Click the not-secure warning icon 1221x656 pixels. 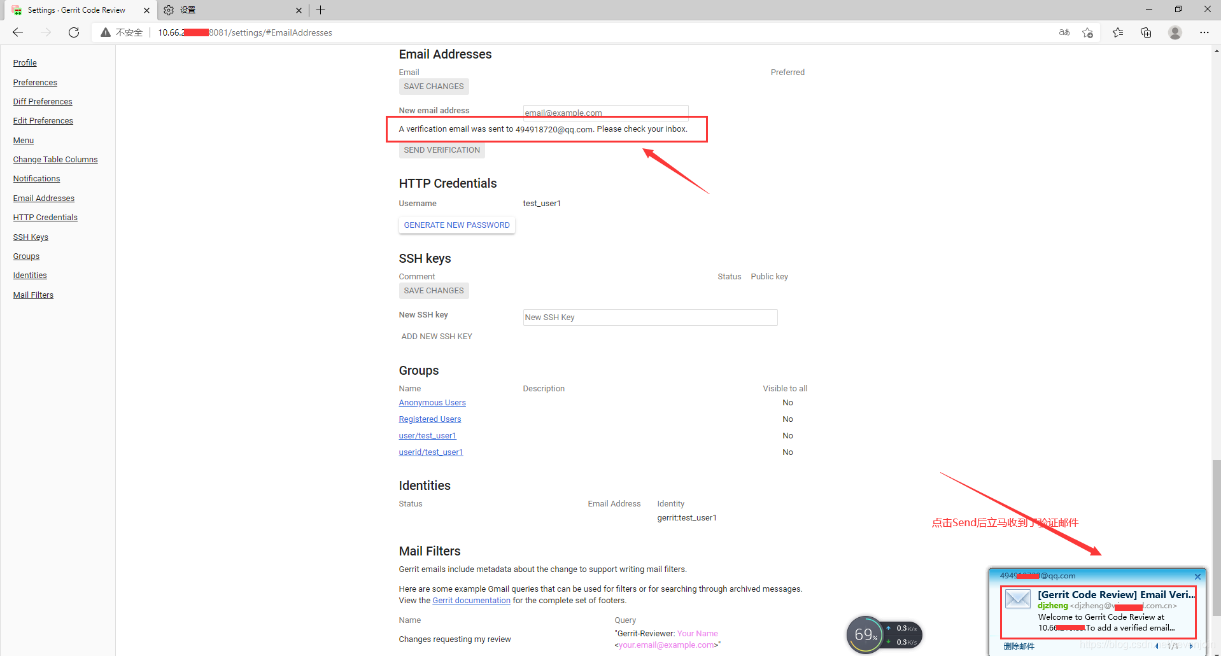coord(106,32)
